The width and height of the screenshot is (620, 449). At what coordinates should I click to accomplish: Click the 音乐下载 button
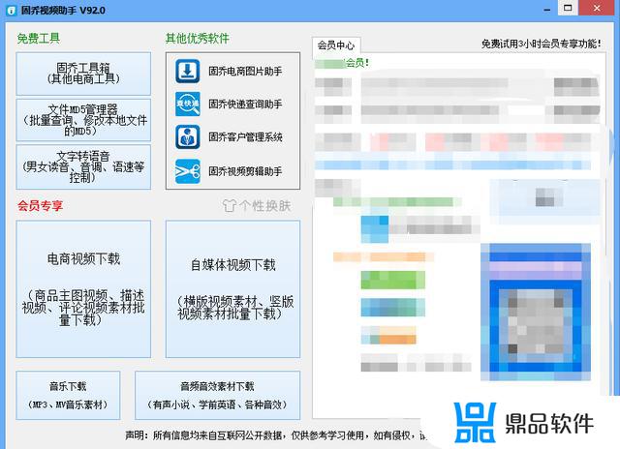[68, 395]
